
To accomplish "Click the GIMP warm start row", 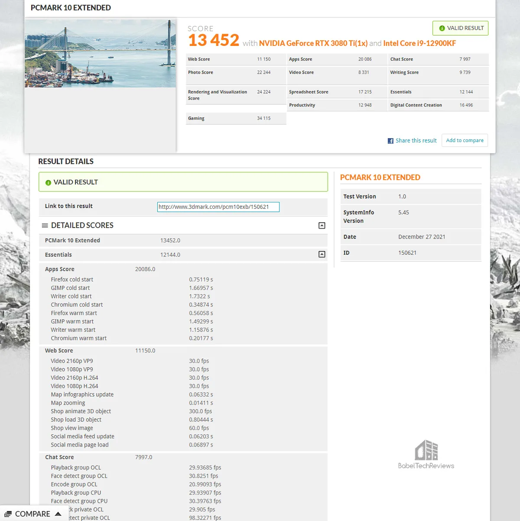I will pyautogui.click(x=183, y=321).
